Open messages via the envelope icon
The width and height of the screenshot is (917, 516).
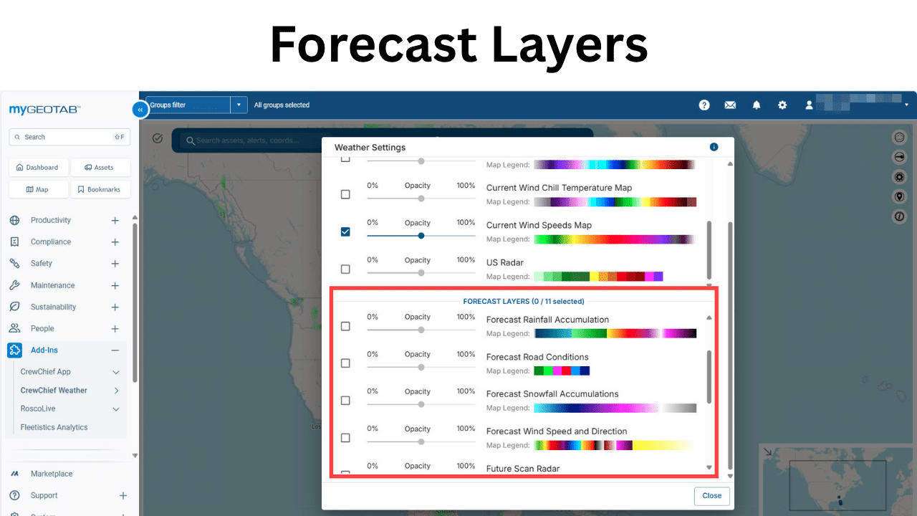tap(730, 105)
